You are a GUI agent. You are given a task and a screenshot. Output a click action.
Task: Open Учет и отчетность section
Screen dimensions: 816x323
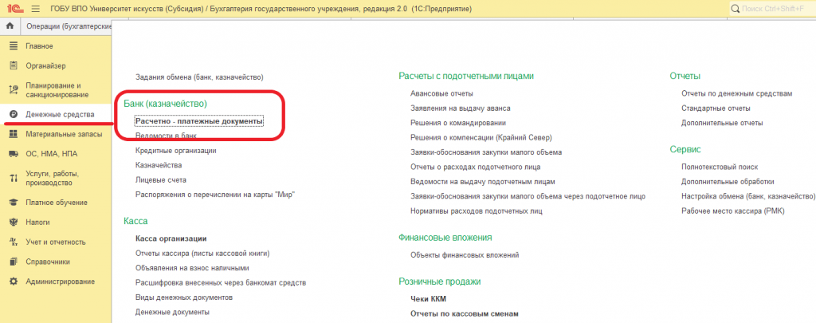(x=56, y=242)
